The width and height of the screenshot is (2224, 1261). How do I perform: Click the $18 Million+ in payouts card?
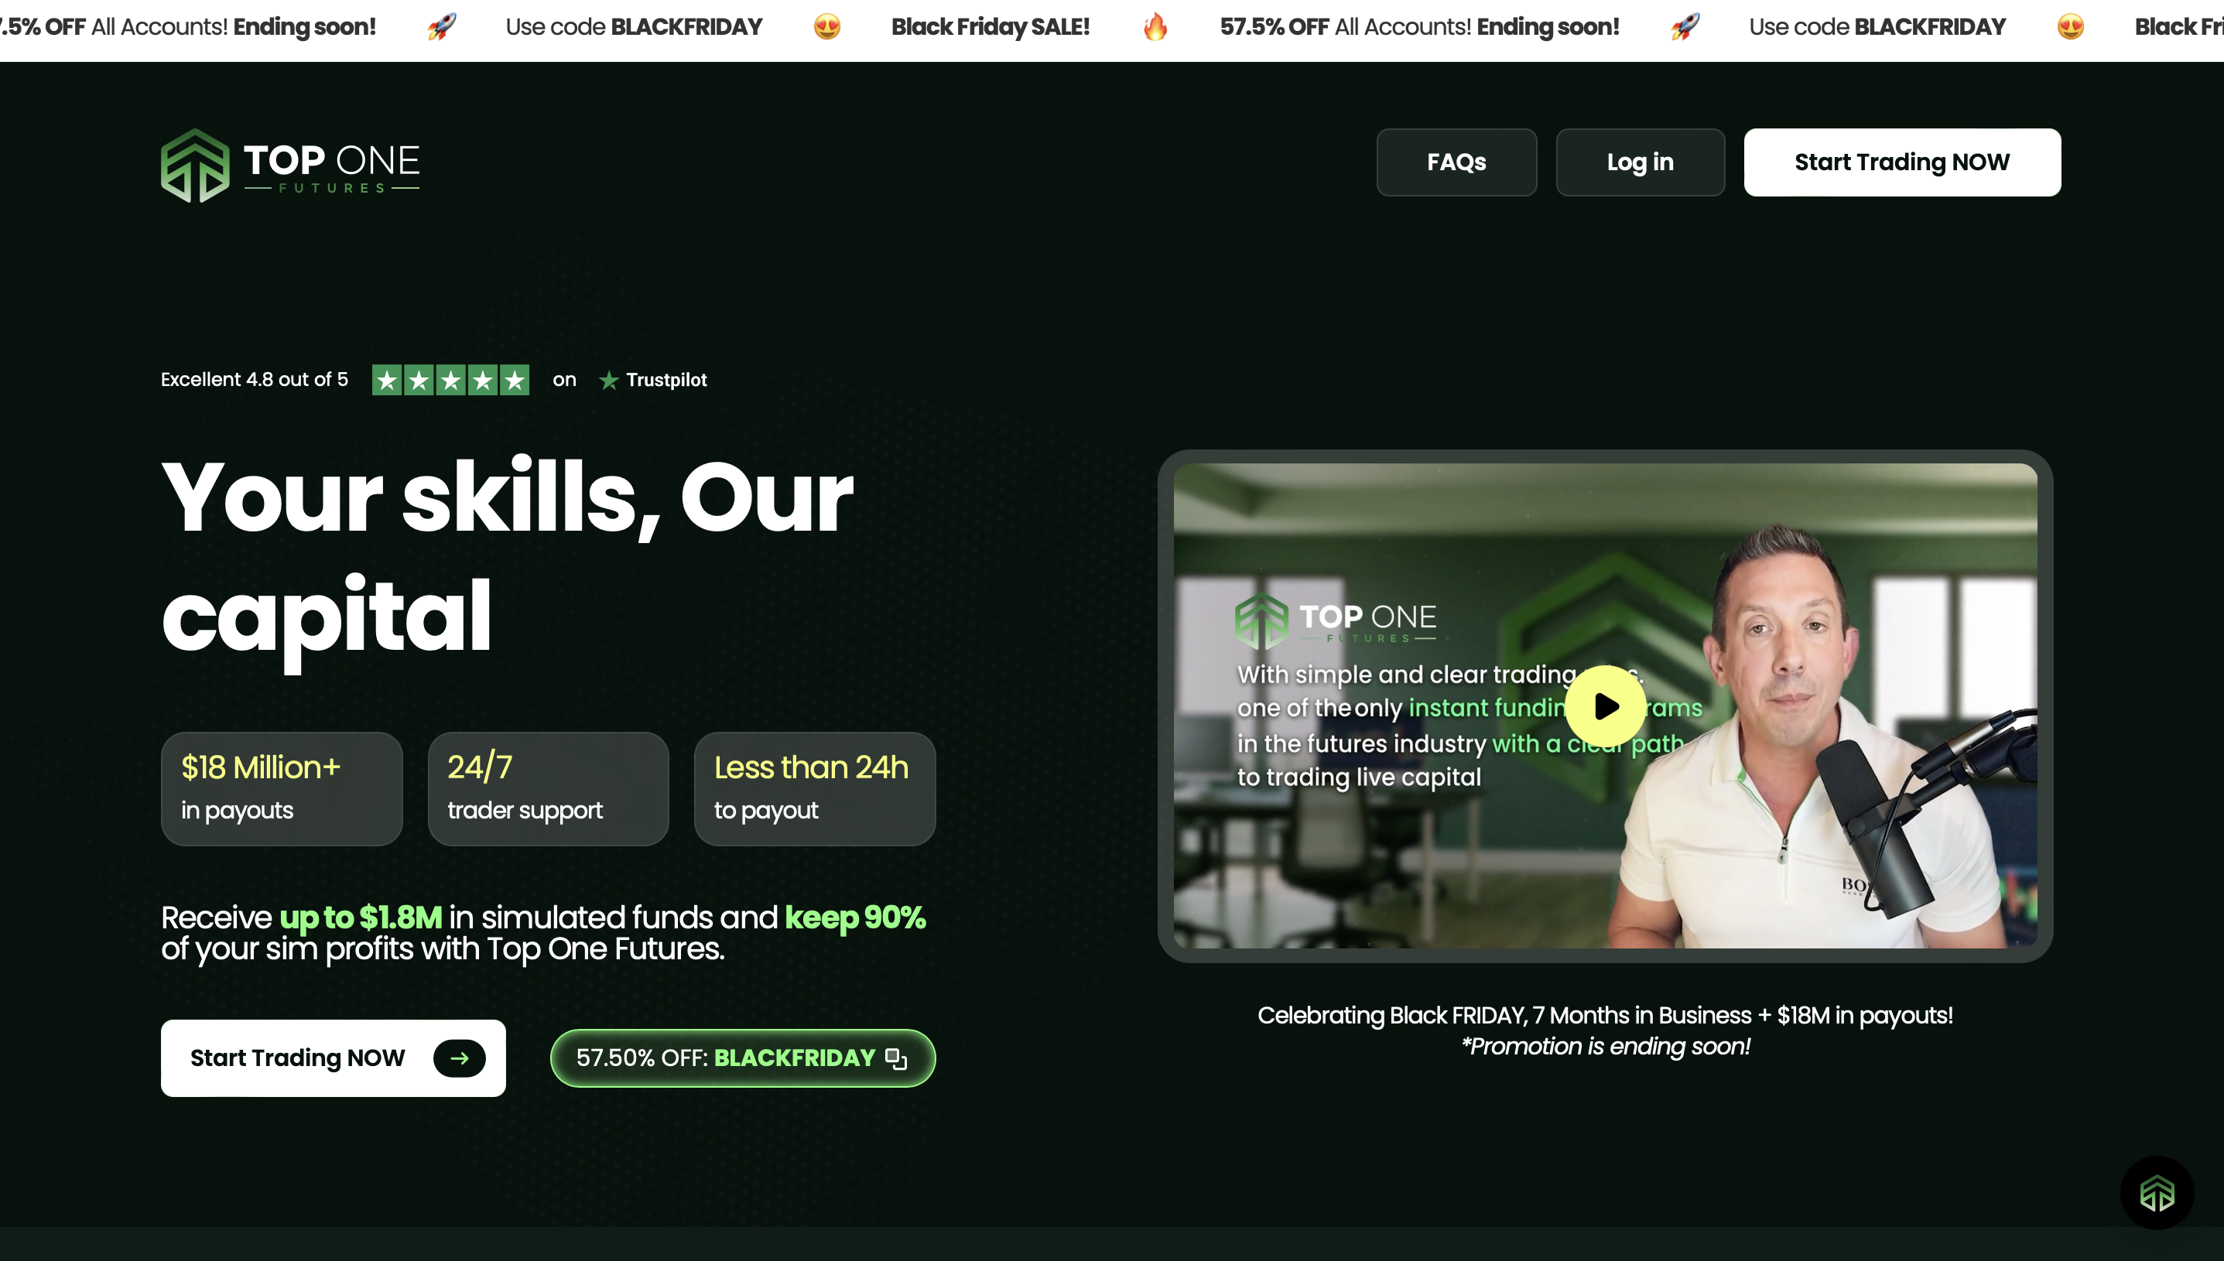pyautogui.click(x=282, y=789)
